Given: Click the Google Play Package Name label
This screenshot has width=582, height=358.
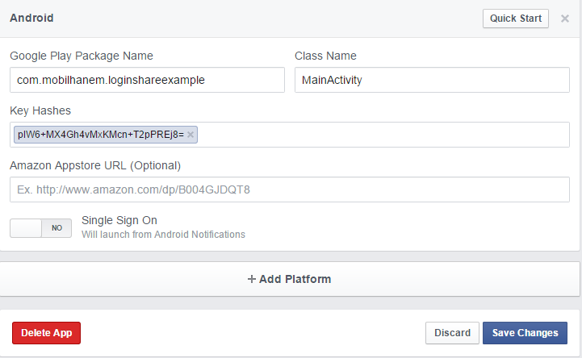Looking at the screenshot, I should [x=82, y=56].
